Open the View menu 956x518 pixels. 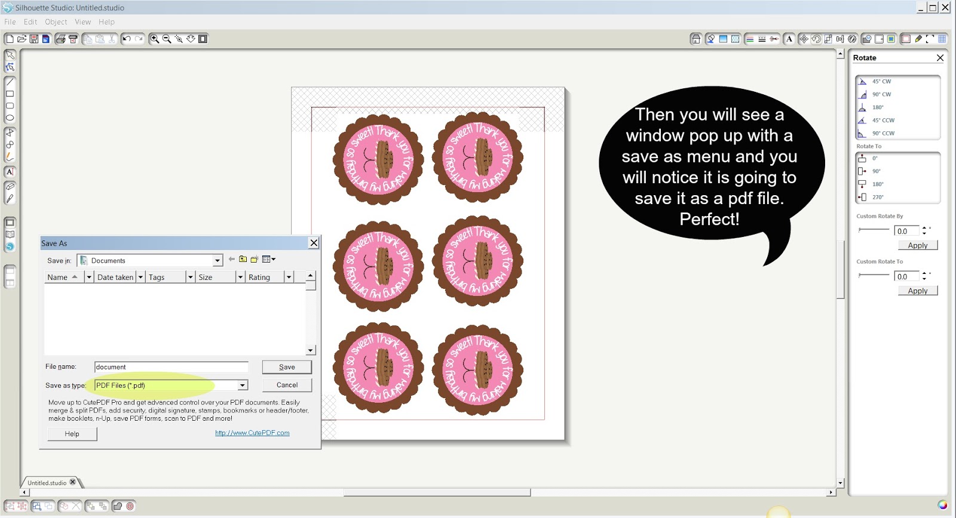[x=83, y=22]
